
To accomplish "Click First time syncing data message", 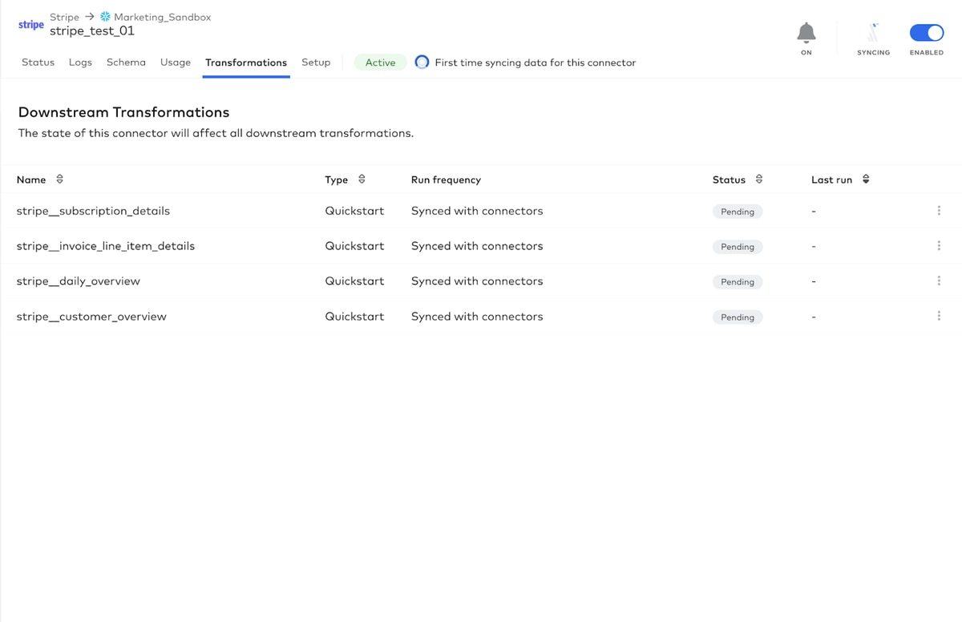I will [536, 63].
